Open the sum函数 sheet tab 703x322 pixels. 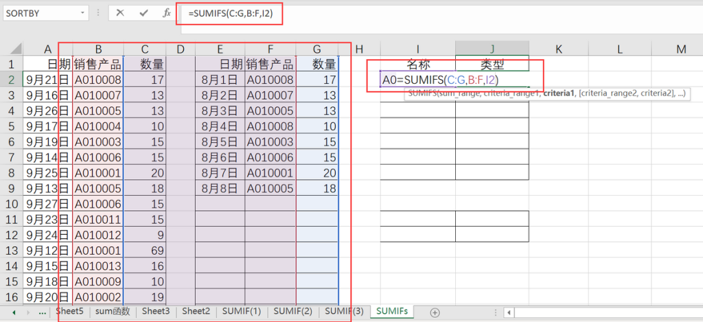point(112,312)
